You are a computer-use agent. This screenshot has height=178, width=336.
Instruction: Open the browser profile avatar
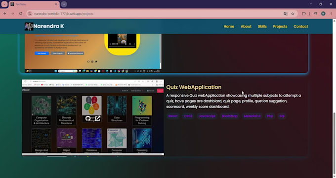323,14
